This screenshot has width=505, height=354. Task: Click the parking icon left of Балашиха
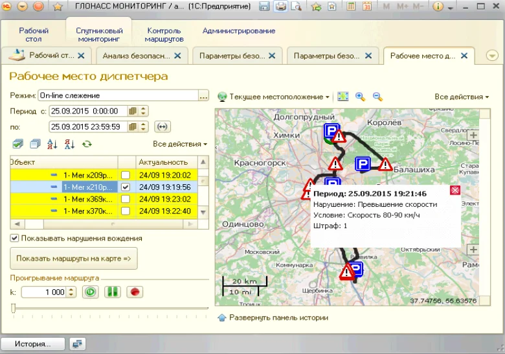(363, 164)
